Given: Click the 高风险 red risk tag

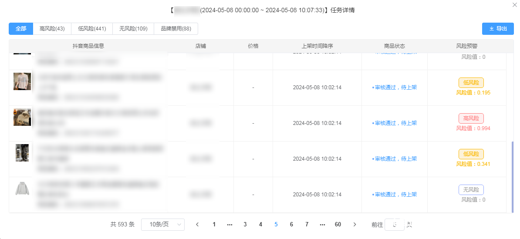Looking at the screenshot, I should click(x=471, y=118).
